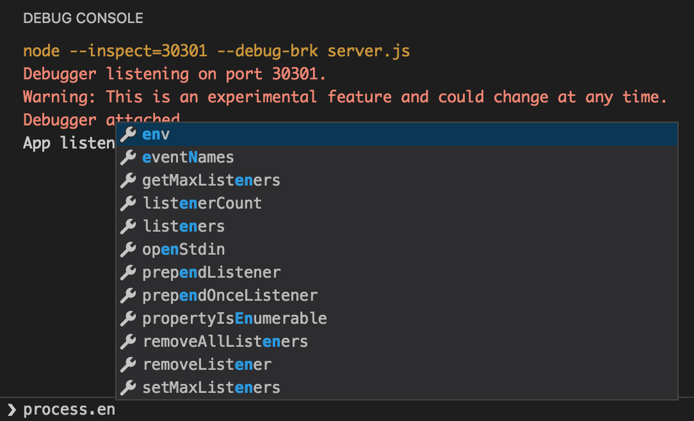This screenshot has height=421, width=694.
Task: Click the wrench icon beside eventNames
Action: click(x=128, y=157)
